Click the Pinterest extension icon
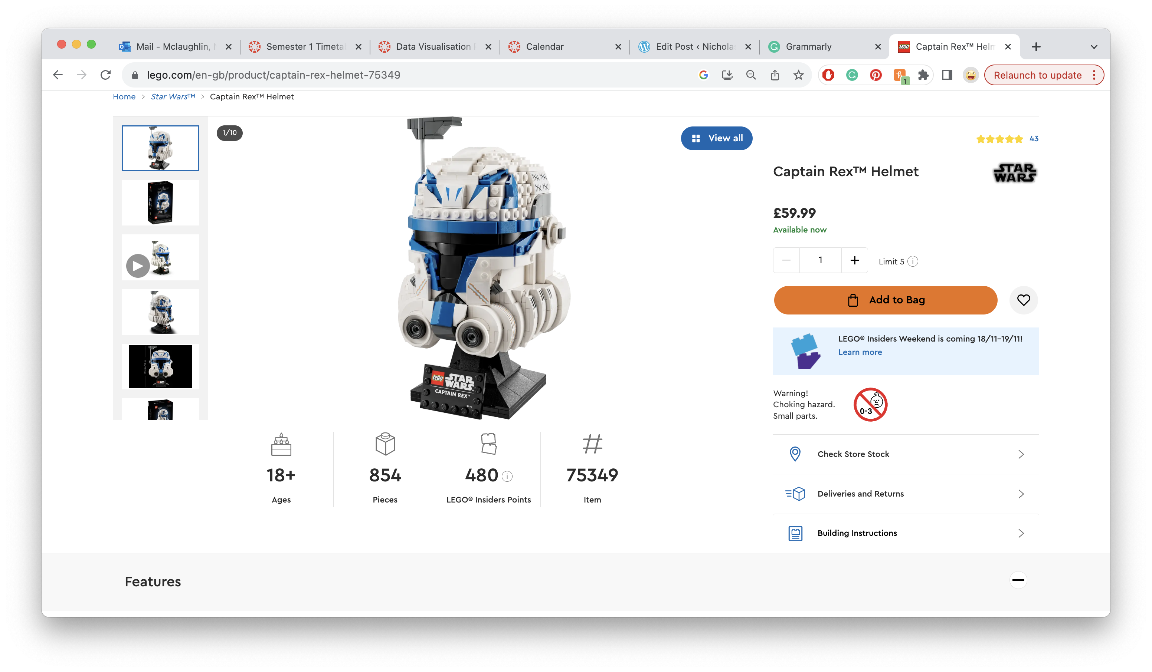Screen dimensions: 1152x672 pyautogui.click(x=876, y=75)
